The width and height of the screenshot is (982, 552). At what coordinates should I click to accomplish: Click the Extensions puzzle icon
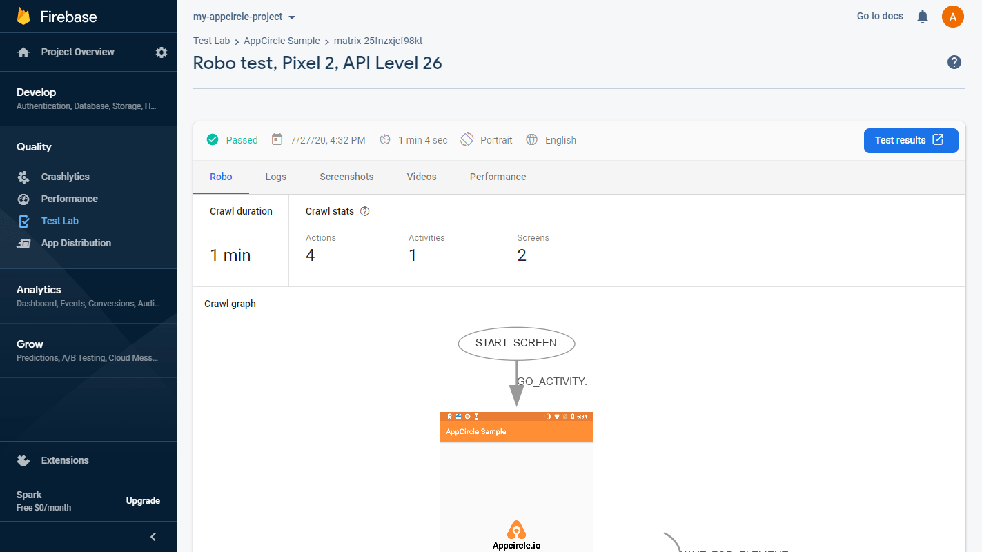23,460
